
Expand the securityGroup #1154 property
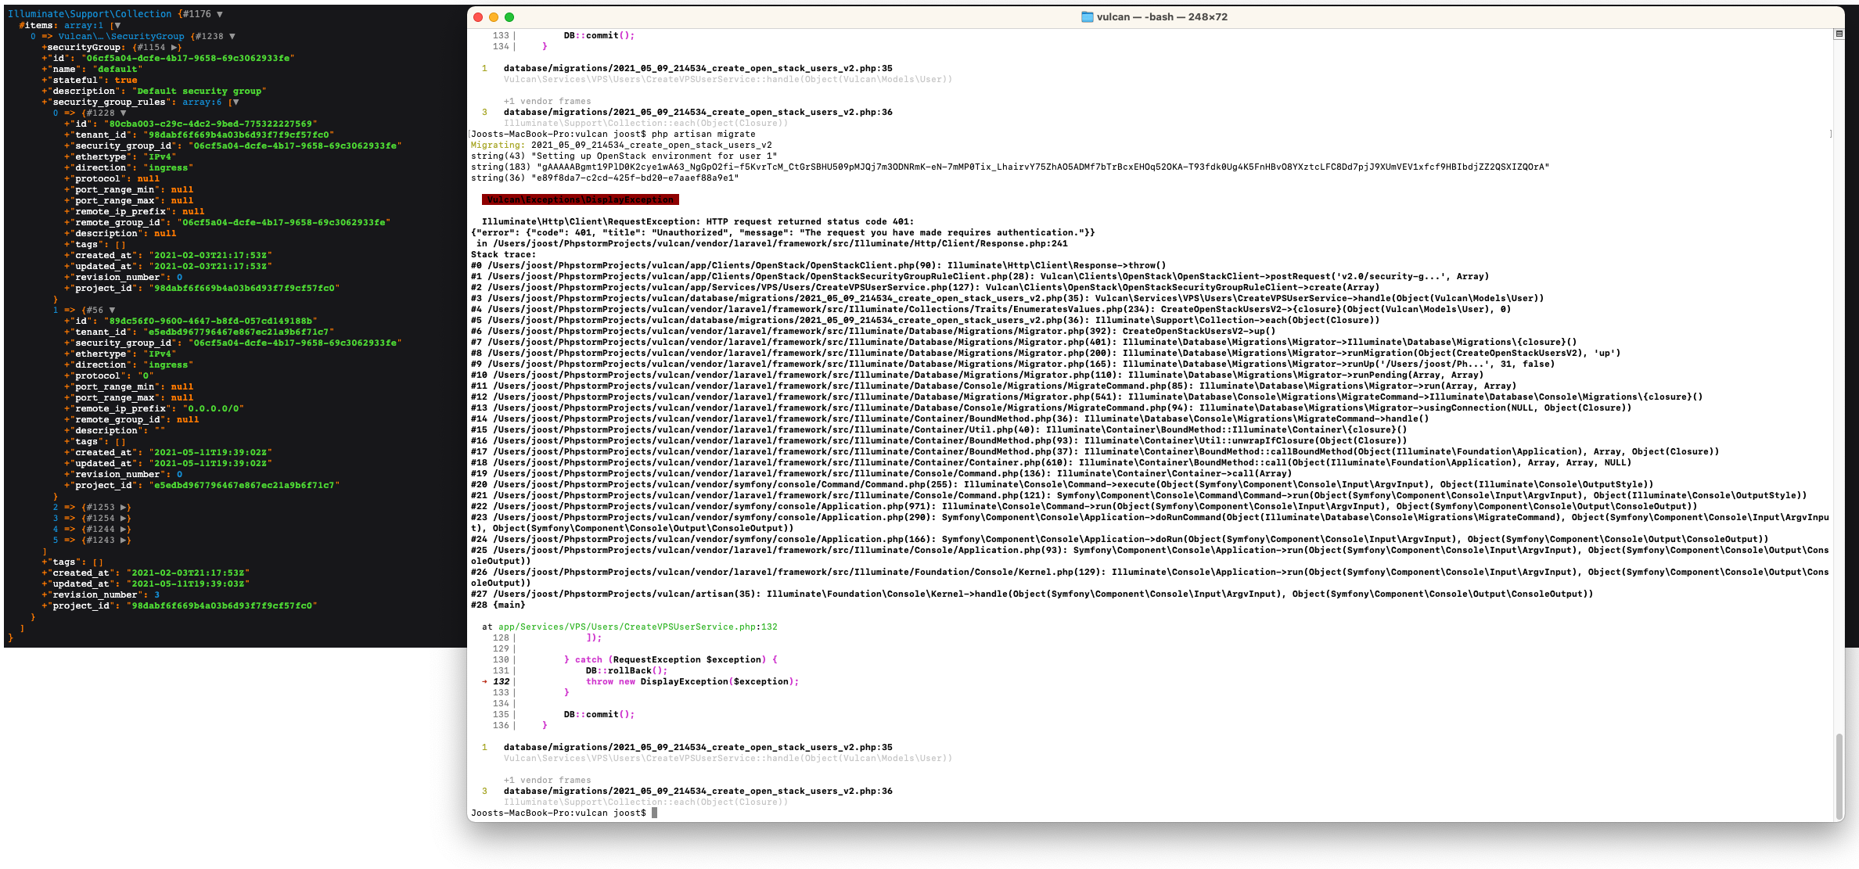point(174,47)
